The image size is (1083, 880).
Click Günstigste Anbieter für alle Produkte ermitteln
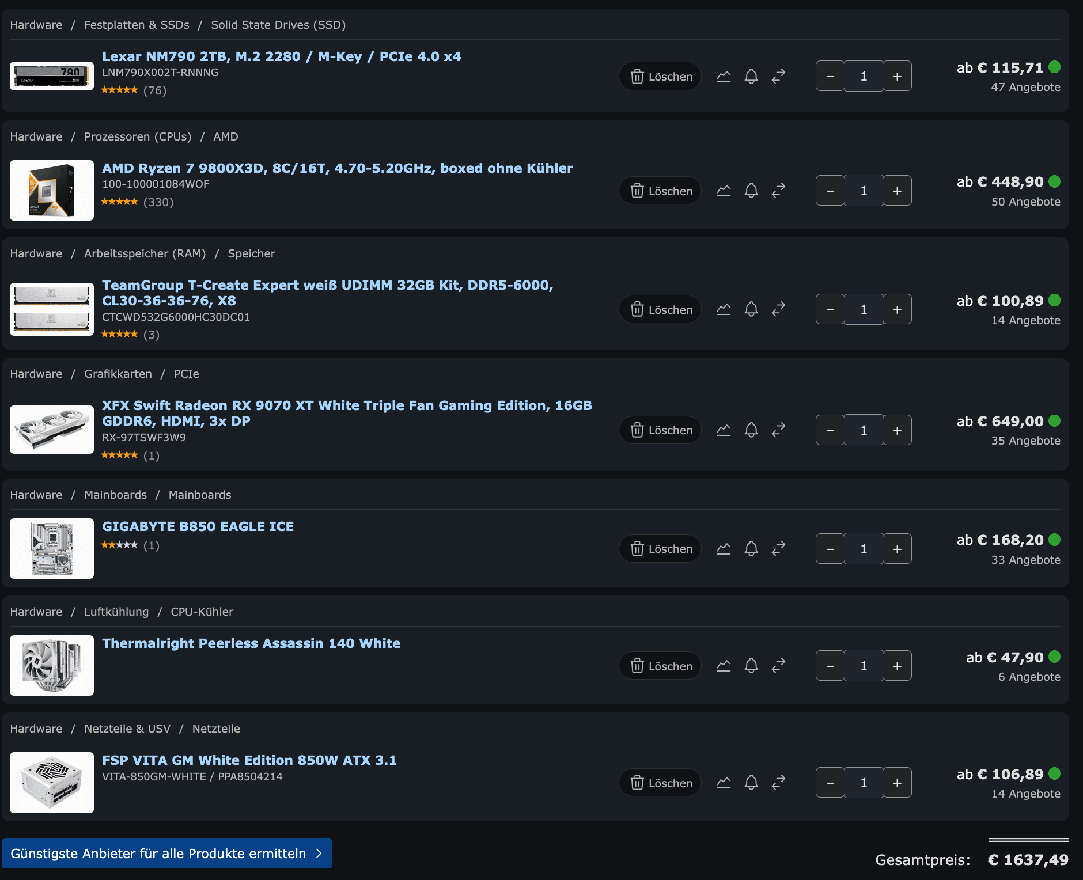point(167,854)
